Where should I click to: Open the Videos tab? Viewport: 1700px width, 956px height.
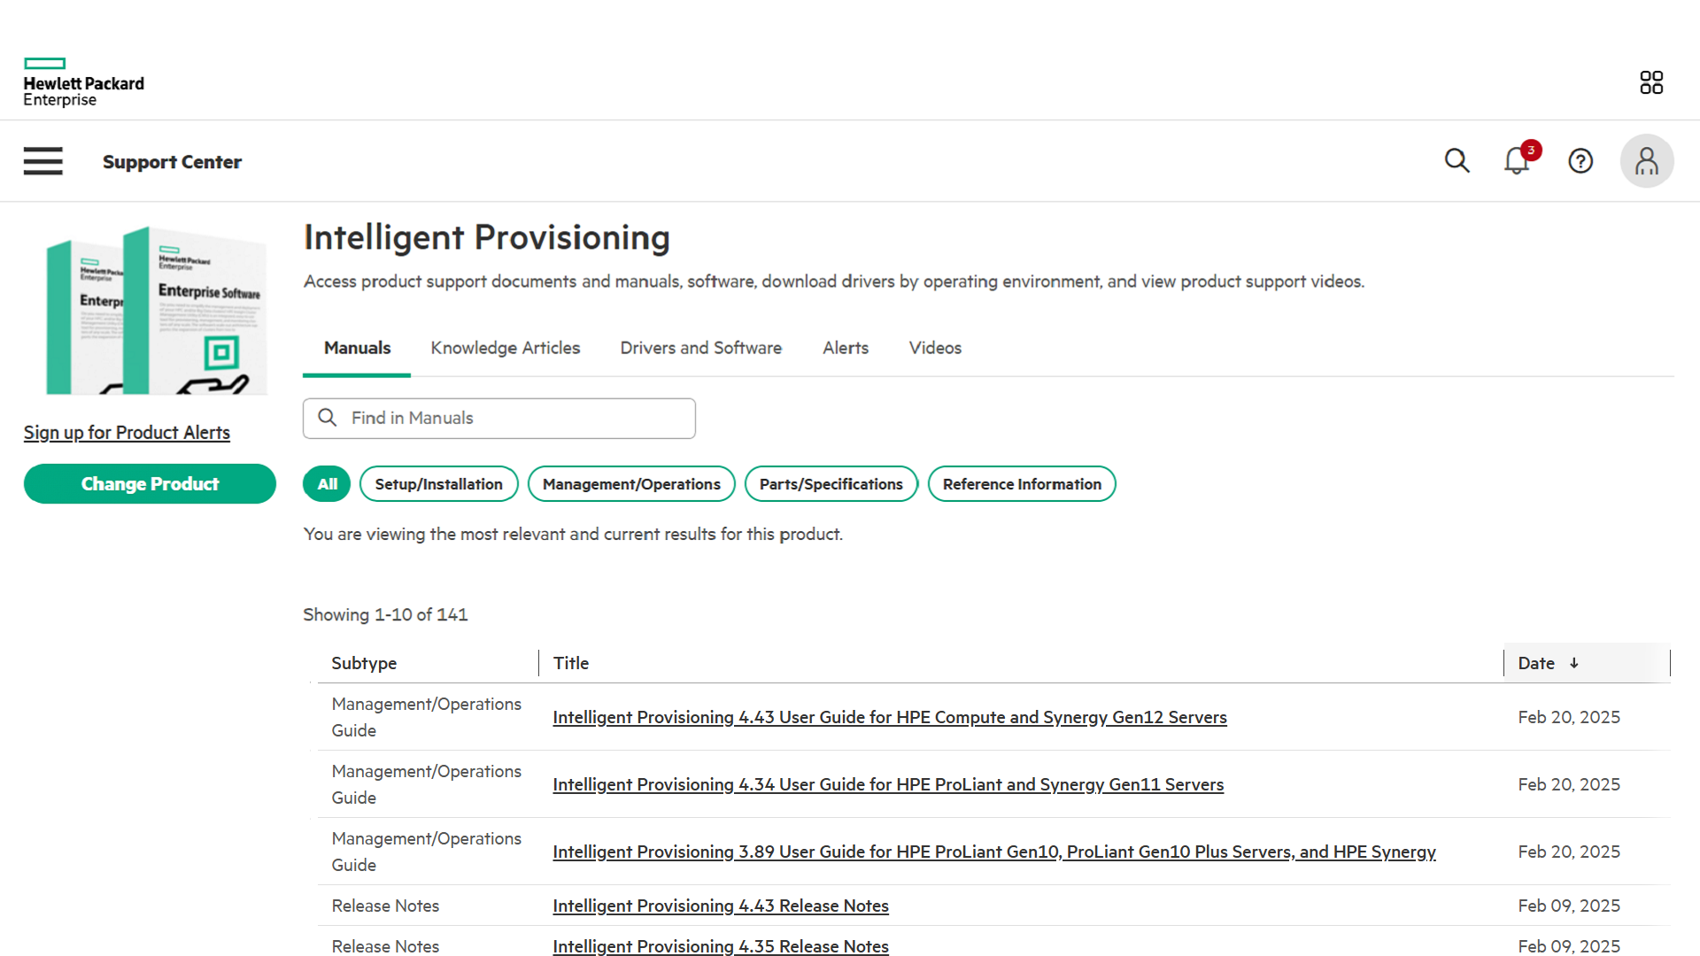pyautogui.click(x=935, y=348)
